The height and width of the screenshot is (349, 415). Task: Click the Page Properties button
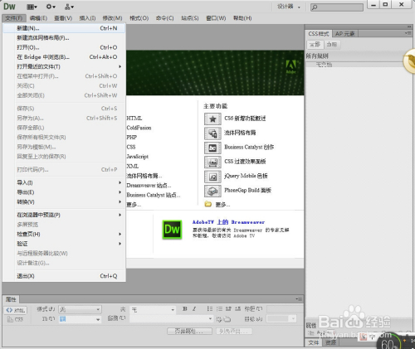189,331
